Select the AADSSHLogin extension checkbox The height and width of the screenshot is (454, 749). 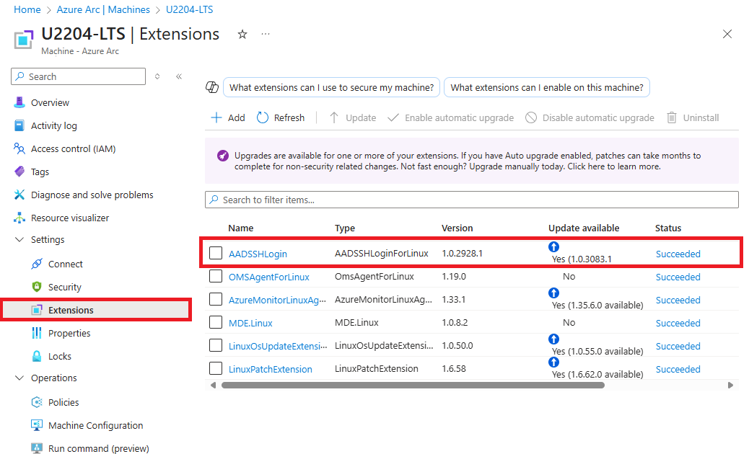click(216, 253)
